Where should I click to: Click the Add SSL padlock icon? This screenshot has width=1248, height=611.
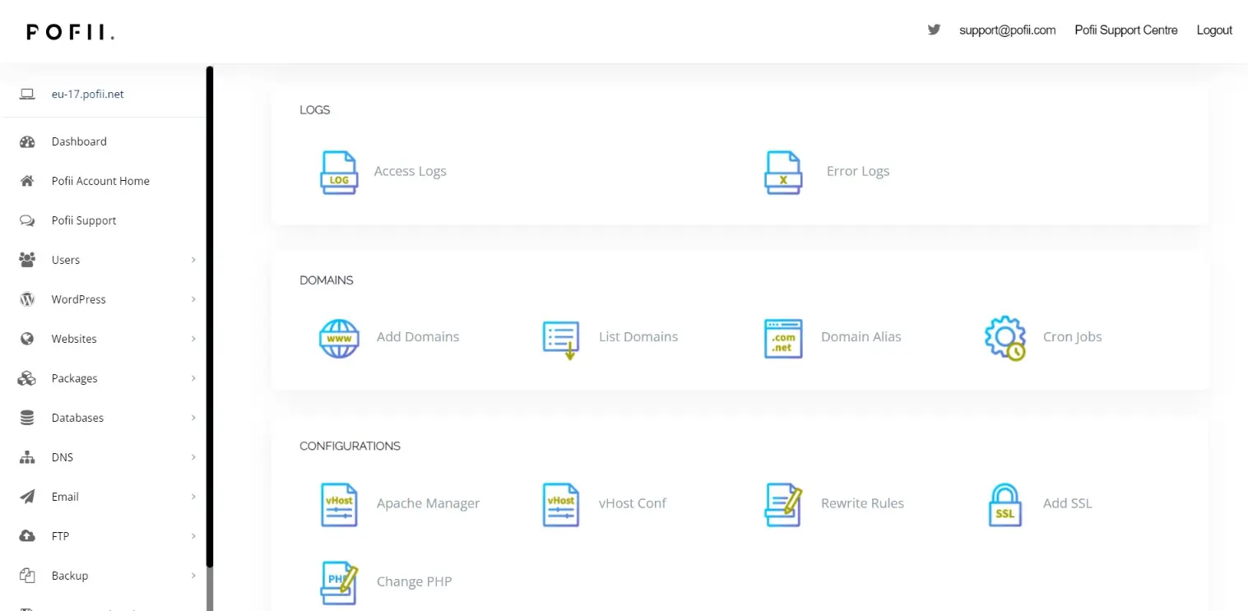(1004, 504)
